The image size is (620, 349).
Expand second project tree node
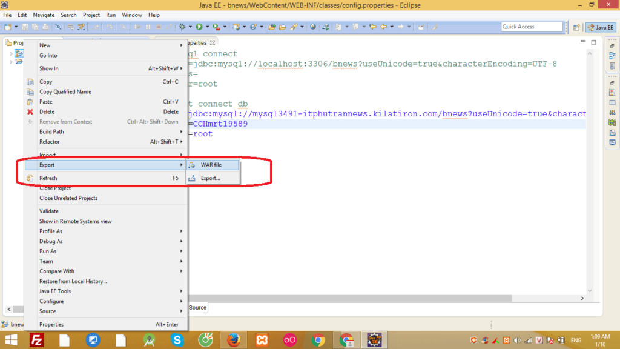click(x=11, y=62)
